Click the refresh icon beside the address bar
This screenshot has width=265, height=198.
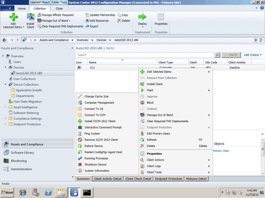(x=261, y=40)
